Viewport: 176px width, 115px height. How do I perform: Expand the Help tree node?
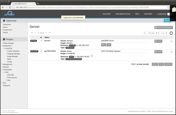6,80
